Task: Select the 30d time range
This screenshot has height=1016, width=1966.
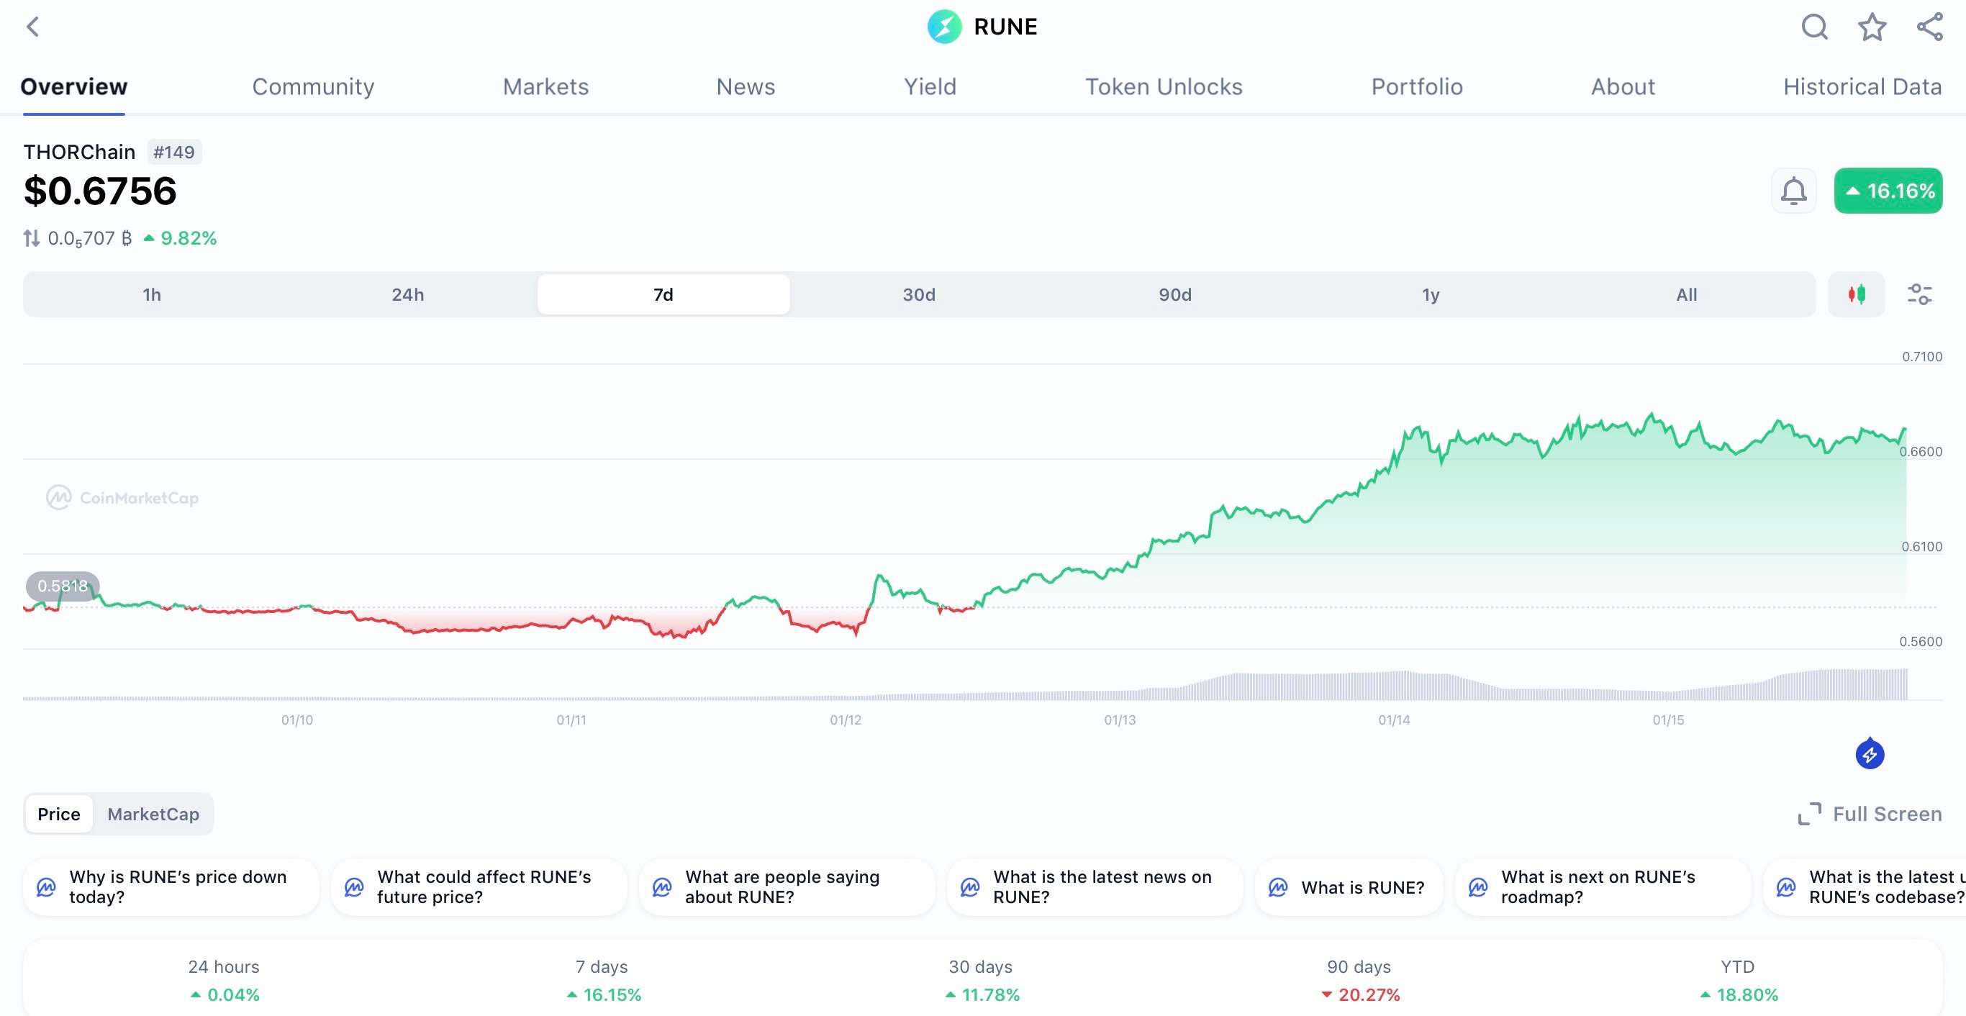Action: point(919,294)
